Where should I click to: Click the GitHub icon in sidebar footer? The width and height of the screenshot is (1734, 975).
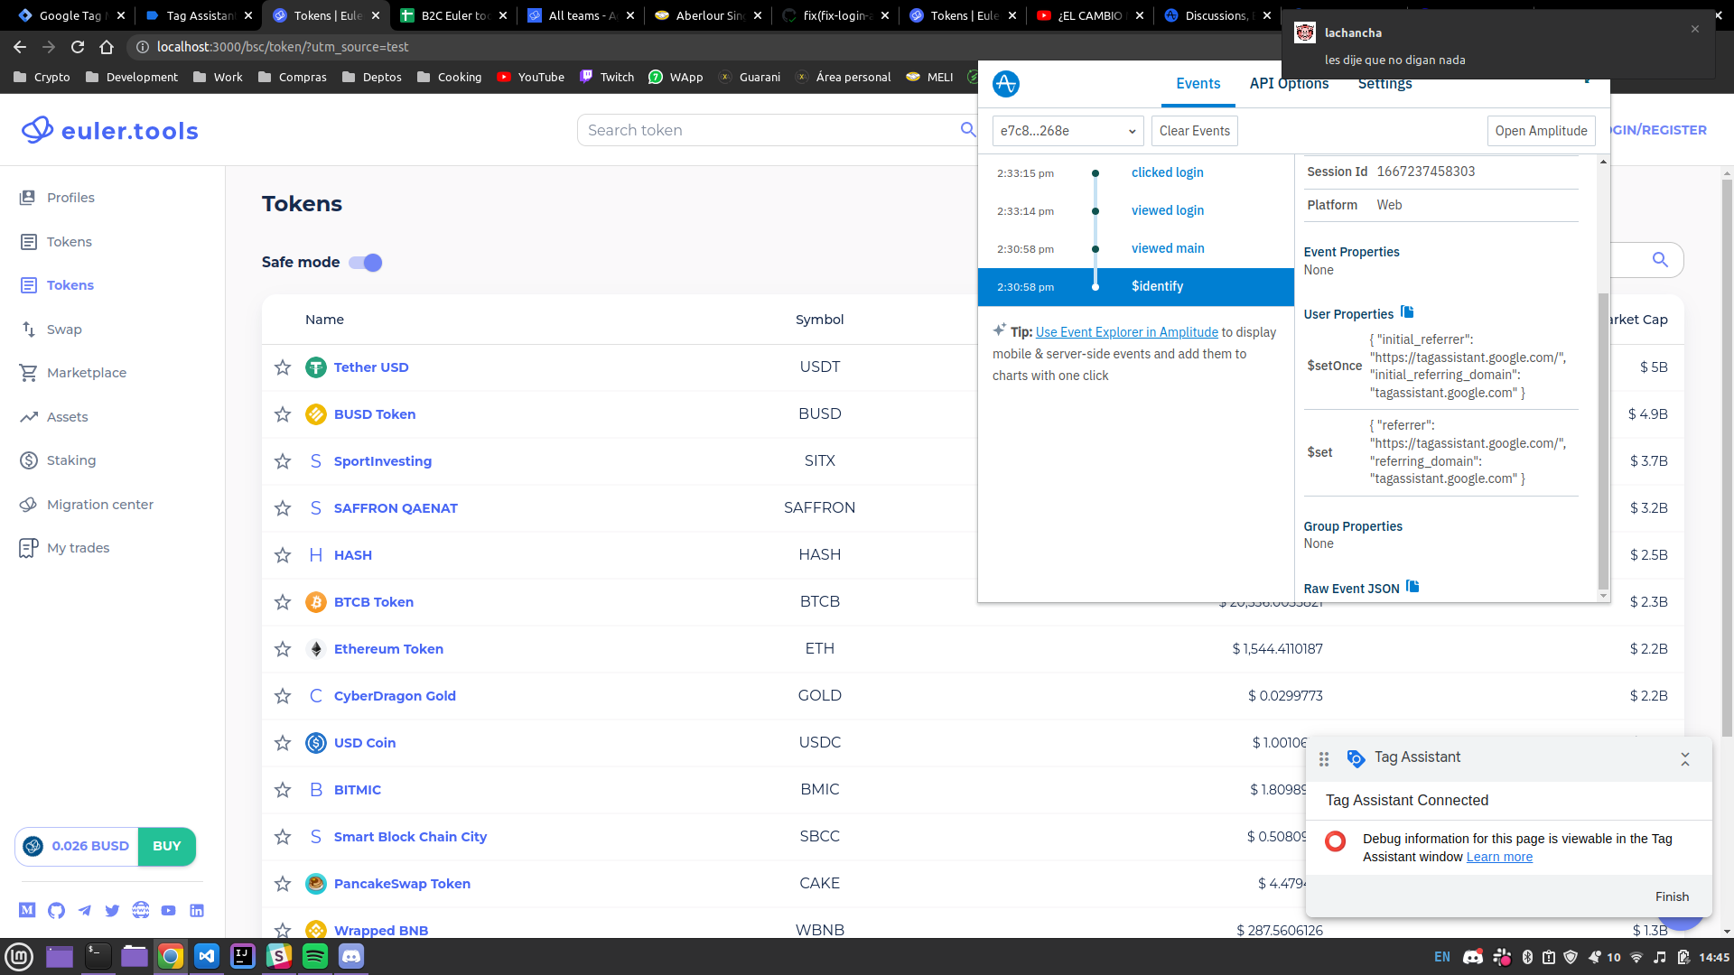pos(56,910)
